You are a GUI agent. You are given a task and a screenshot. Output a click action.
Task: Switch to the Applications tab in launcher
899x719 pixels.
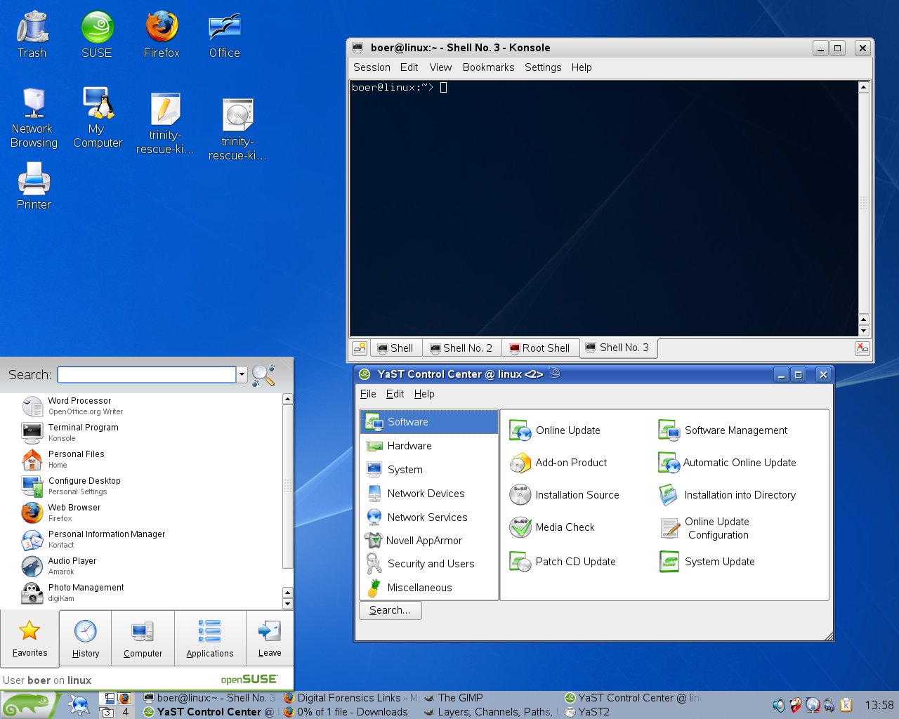pyautogui.click(x=210, y=638)
